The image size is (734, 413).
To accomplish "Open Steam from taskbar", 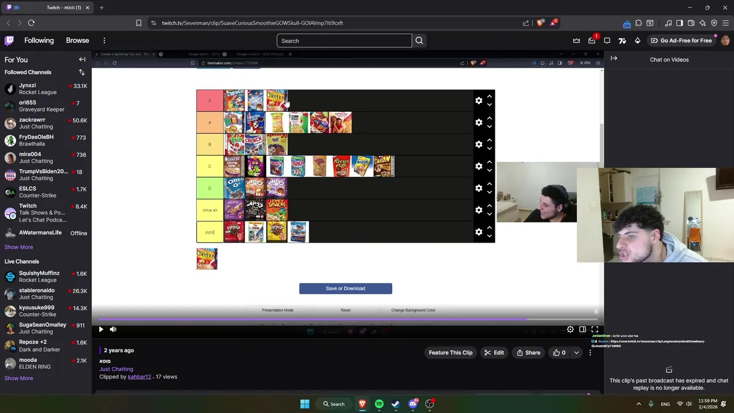I will (396, 404).
